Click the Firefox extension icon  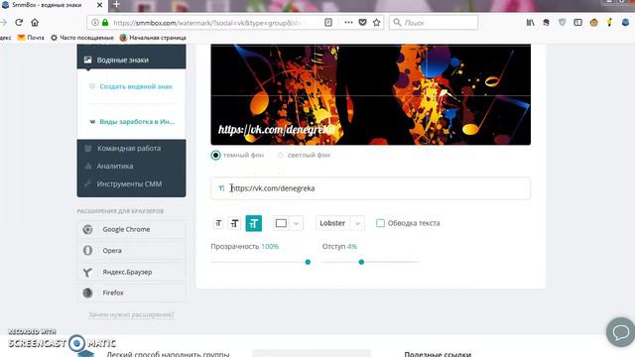point(87,293)
